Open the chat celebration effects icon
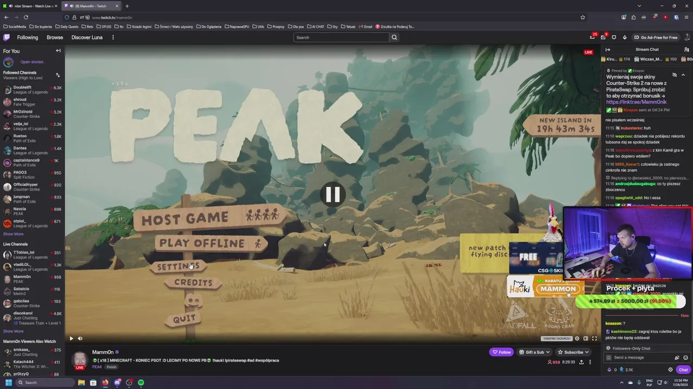Image resolution: width=693 pixels, height=389 pixels. point(677,358)
